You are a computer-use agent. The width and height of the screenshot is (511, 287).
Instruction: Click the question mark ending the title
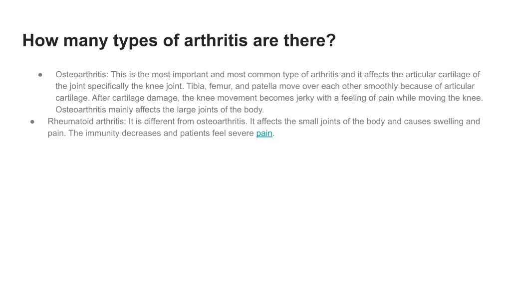tap(331, 41)
